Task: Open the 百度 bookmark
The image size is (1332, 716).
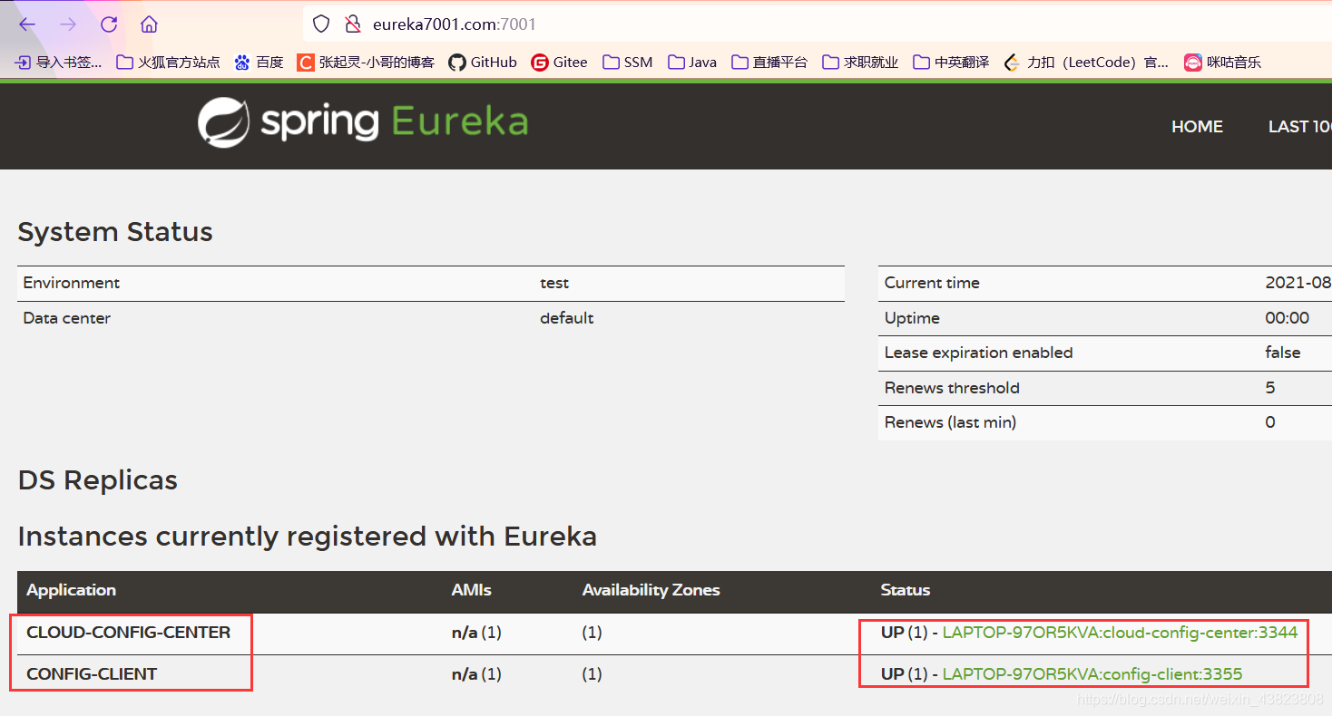Action: 259,63
